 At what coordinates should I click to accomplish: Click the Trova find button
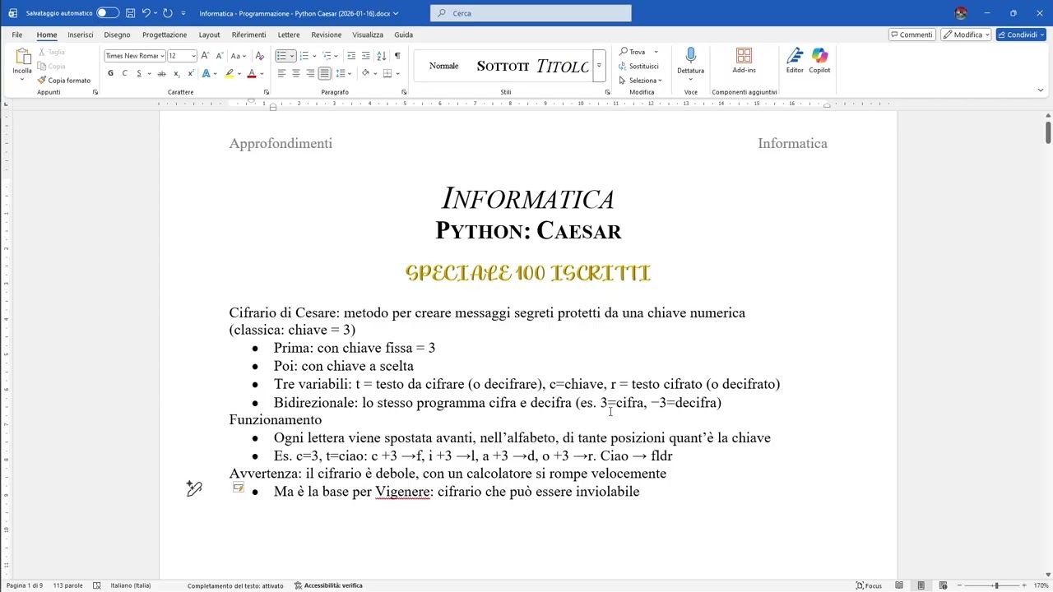pos(633,52)
